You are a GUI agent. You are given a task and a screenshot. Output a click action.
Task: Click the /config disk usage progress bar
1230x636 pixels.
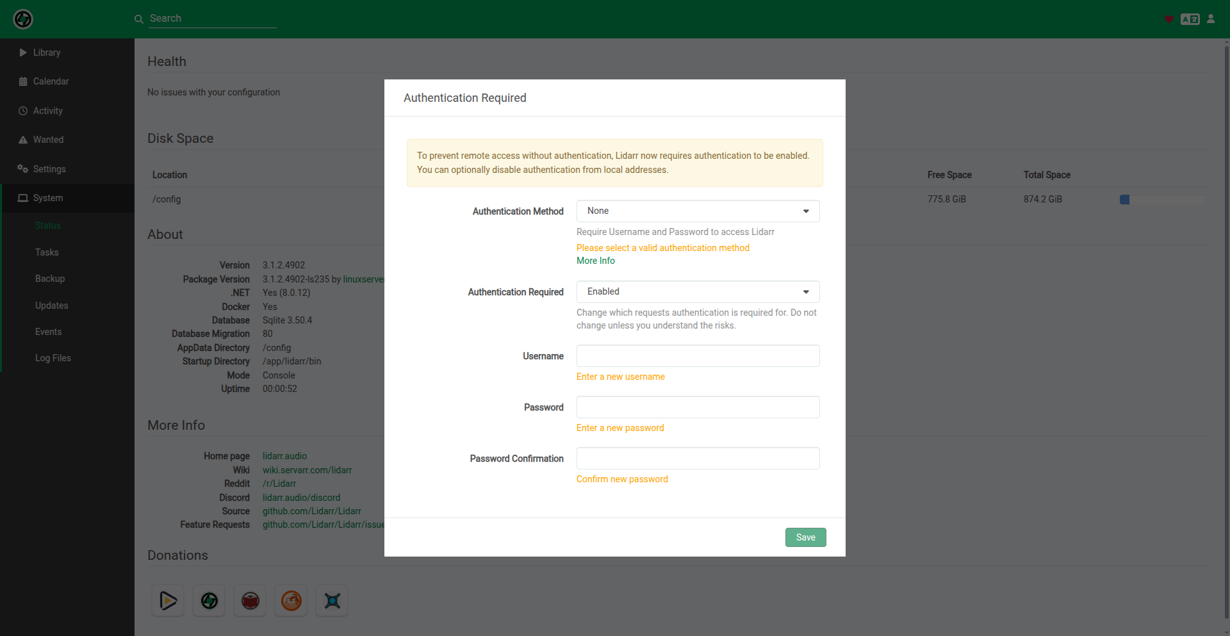tap(1162, 200)
